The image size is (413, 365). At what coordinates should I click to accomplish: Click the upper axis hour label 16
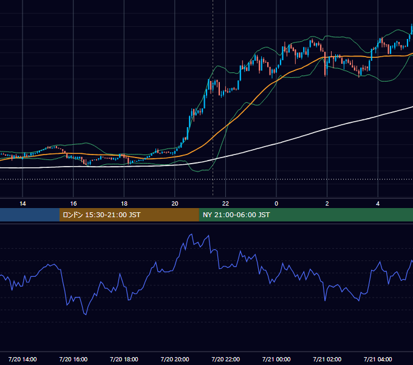point(73,204)
